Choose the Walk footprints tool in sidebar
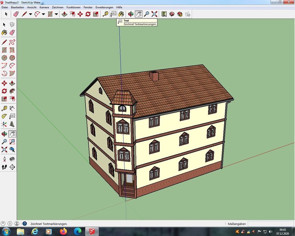Image resolution: width=295 pixels, height=236 pixels. (x=4, y=167)
